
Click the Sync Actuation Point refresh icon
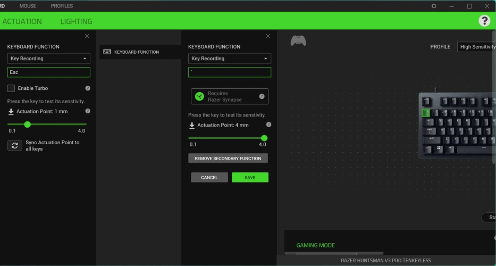click(x=15, y=145)
